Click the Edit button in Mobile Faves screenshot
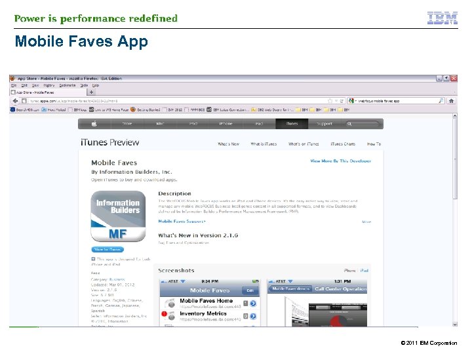The width and height of the screenshot is (472, 354). 250,290
